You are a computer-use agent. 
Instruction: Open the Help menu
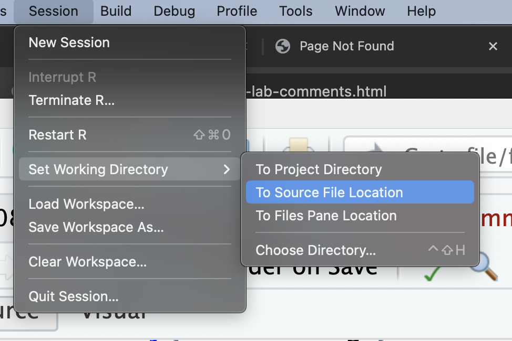421,11
